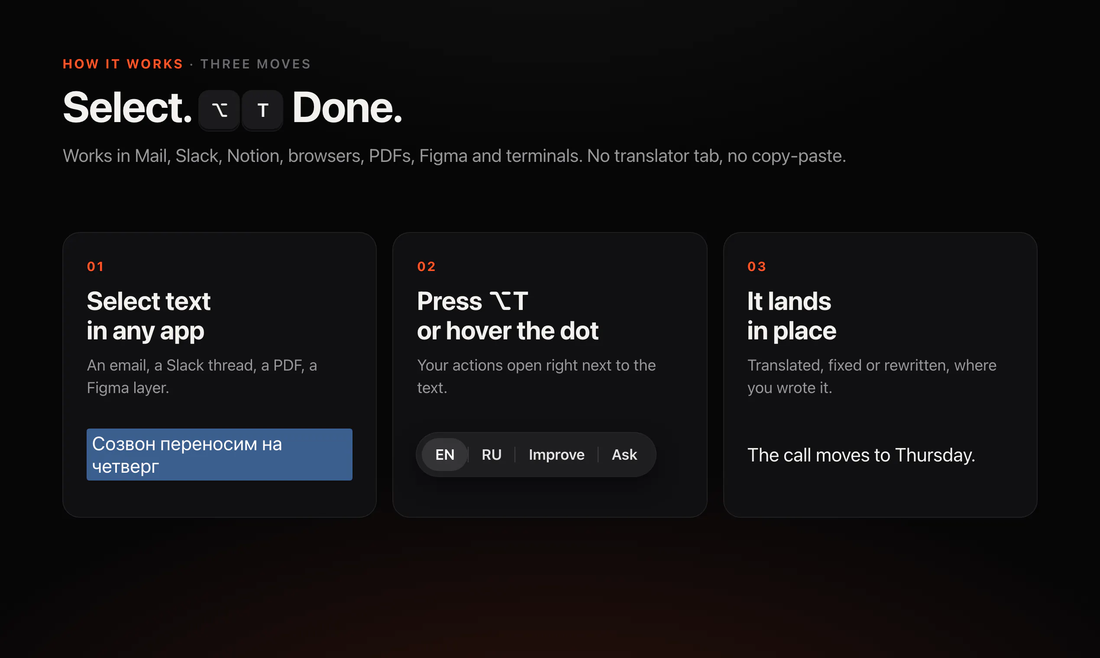Click 'Translated, fixed or rewritten' description
Screen dimensions: 1100x658
pyautogui.click(x=872, y=377)
